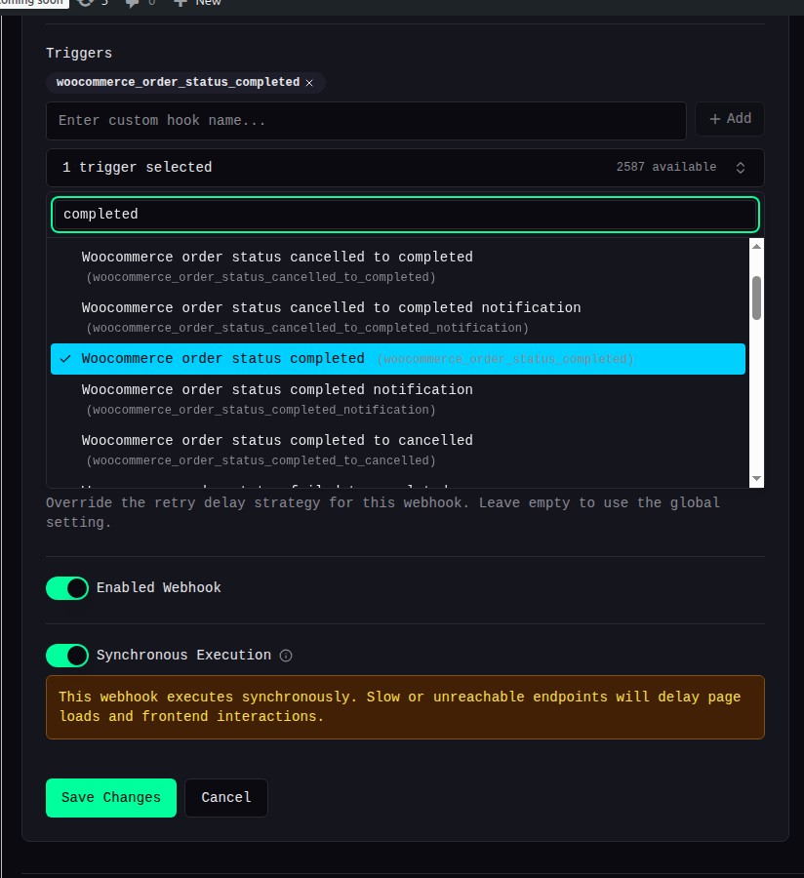Pick Woocommerce order status completed to cancelled
The width and height of the screenshot is (804, 878).
[397, 450]
